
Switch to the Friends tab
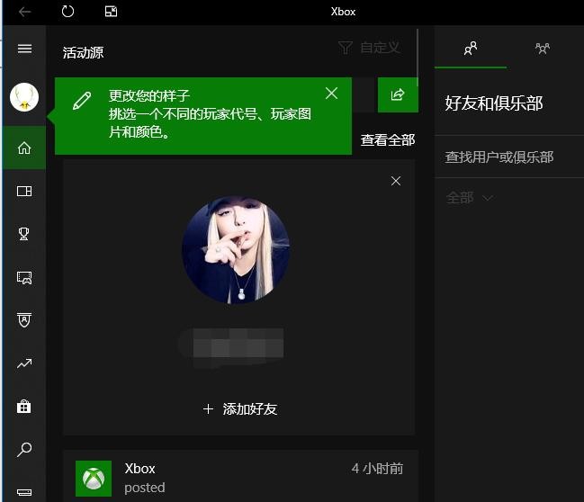pos(470,49)
